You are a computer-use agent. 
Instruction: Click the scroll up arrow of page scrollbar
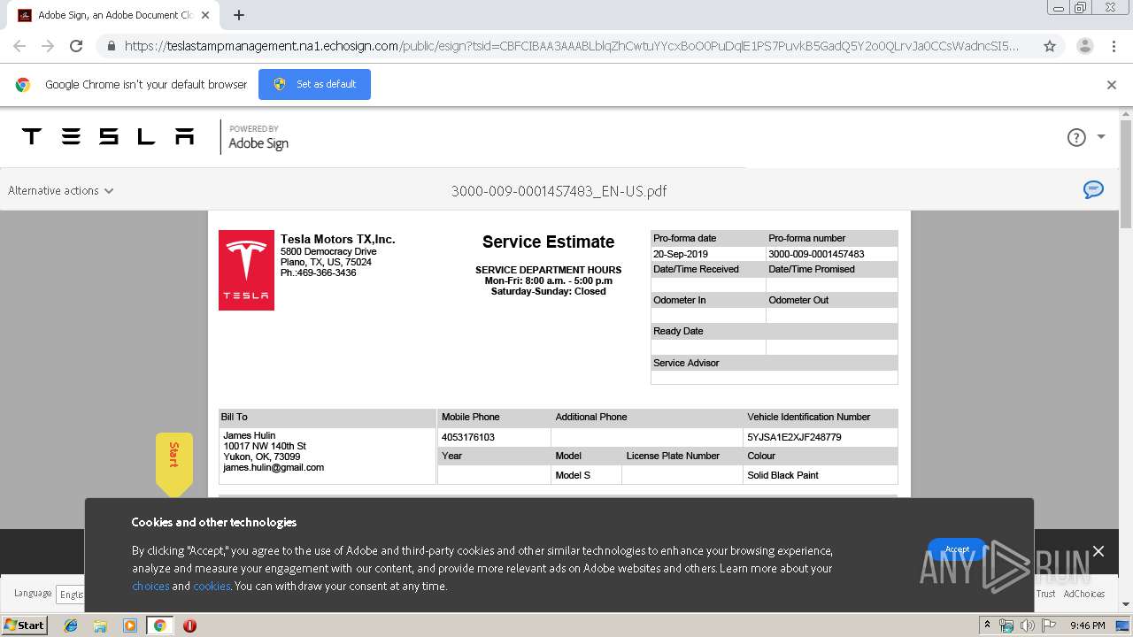(x=1126, y=114)
